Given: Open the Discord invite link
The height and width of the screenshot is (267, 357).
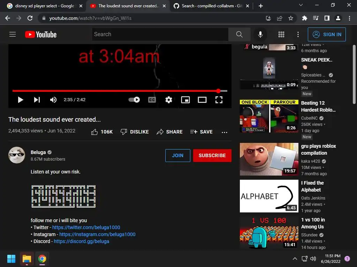Looking at the screenshot, I should [x=82, y=241].
